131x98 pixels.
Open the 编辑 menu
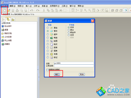click(x=13, y=6)
